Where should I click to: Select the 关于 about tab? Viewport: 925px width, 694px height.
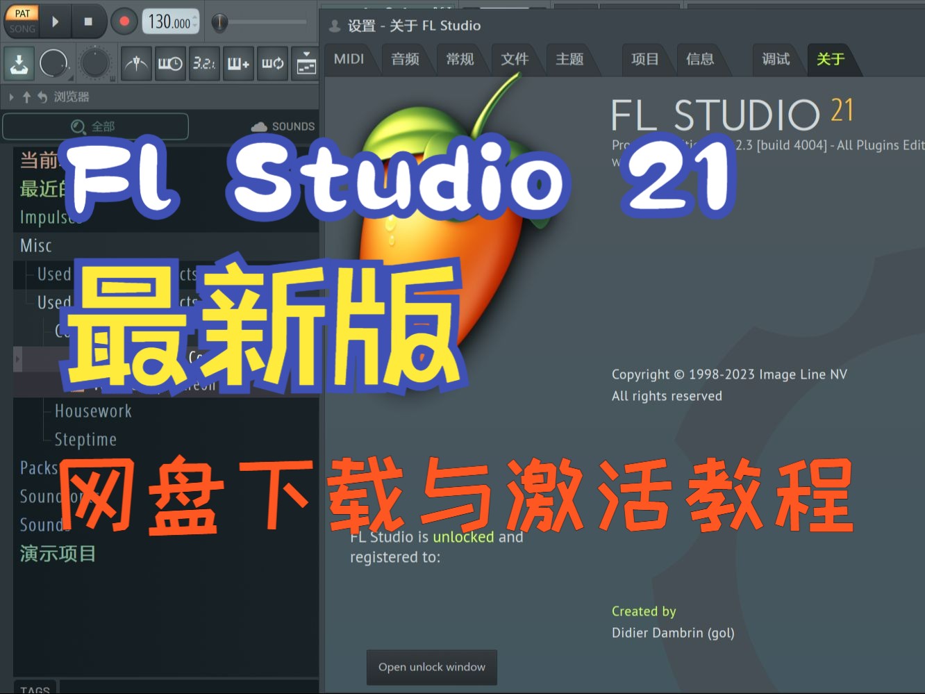831,59
